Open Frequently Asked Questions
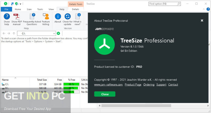Viewport: 211px width, 113px height. point(32,19)
